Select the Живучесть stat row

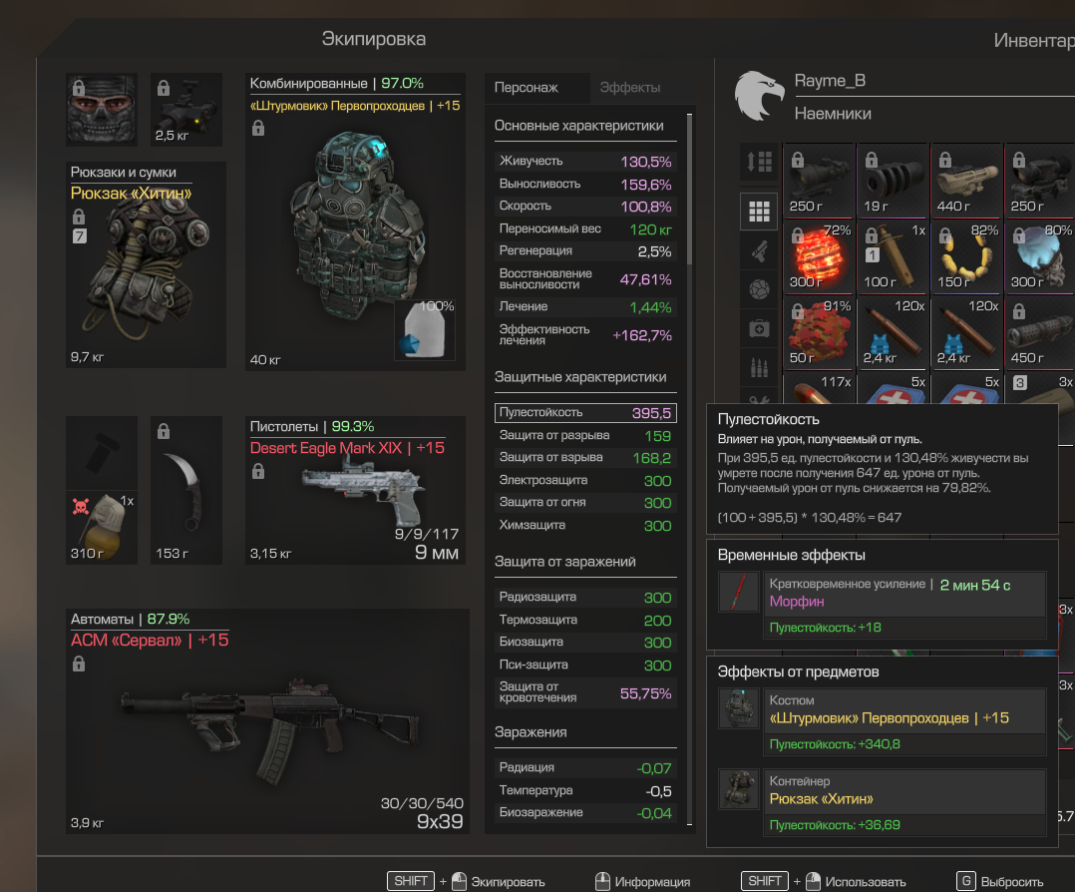[x=585, y=161]
